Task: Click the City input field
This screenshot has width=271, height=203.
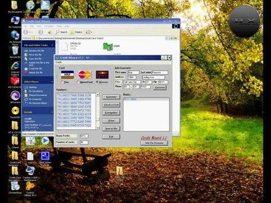Action: click(132, 82)
